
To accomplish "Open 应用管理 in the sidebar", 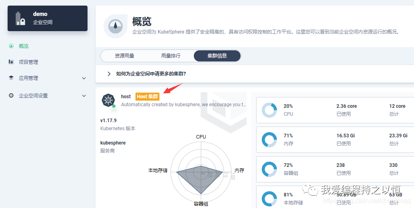I will point(28,78).
